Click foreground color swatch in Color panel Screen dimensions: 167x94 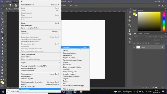click(134, 14)
